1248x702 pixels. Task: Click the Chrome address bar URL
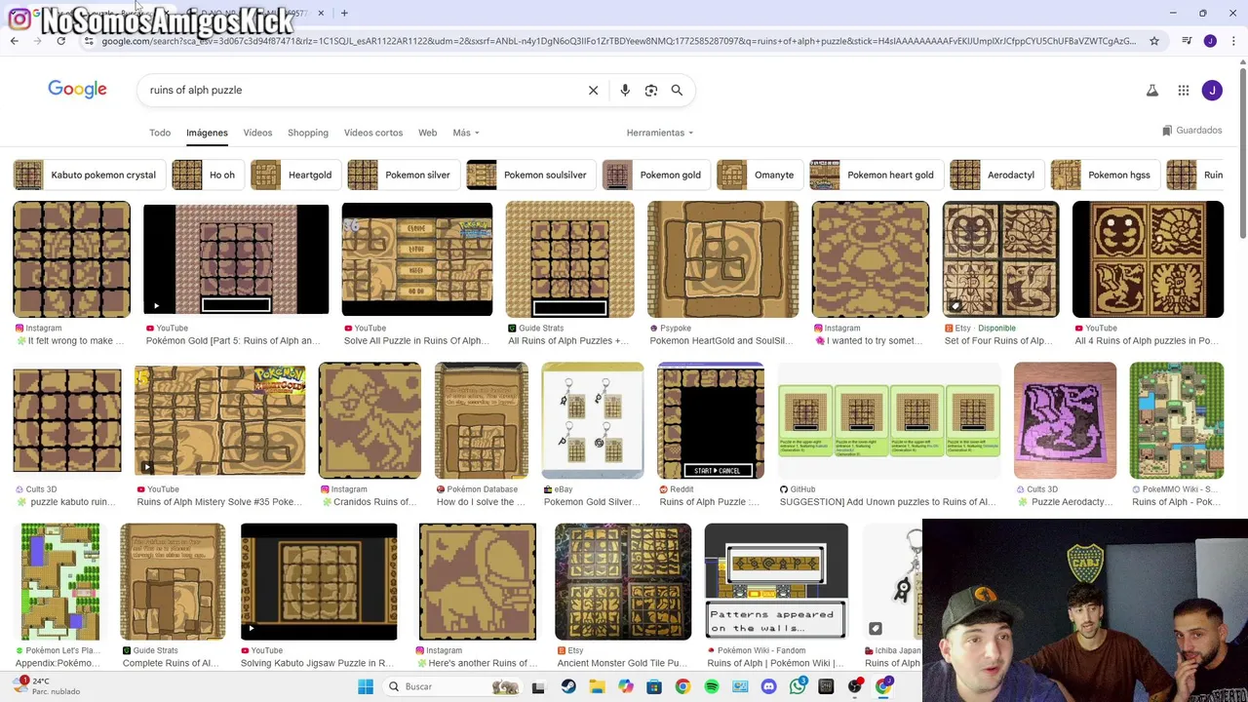[x=619, y=41]
